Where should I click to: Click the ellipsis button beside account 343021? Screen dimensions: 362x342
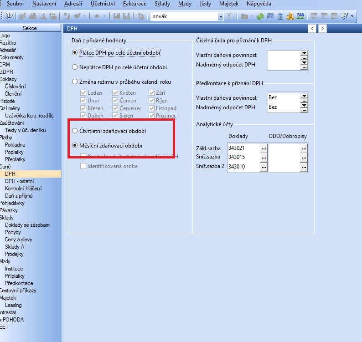264,148
